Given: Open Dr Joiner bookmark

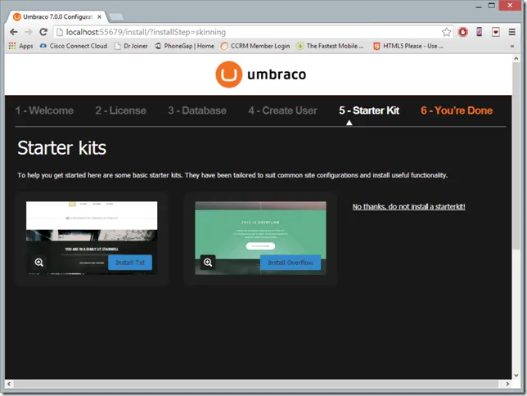Looking at the screenshot, I should [131, 46].
